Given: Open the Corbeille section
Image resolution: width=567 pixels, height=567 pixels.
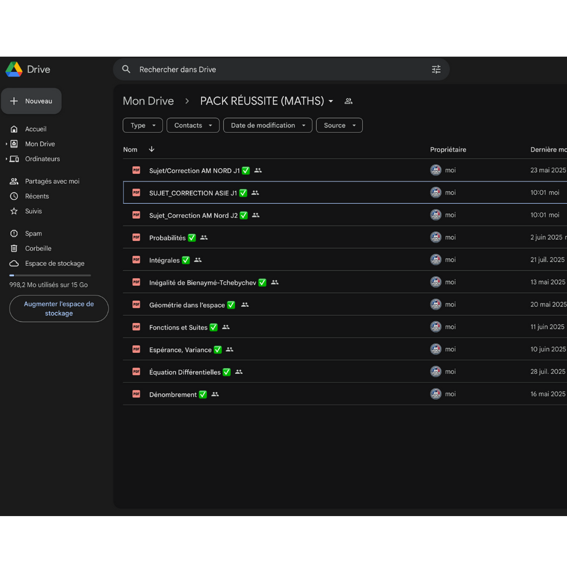Looking at the screenshot, I should pos(38,249).
